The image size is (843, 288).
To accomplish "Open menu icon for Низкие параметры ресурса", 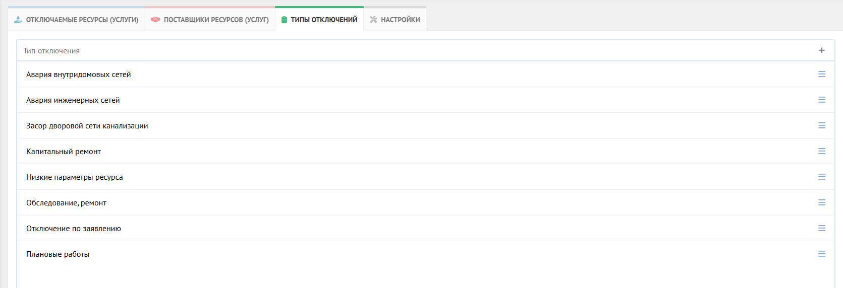I will pos(821,177).
